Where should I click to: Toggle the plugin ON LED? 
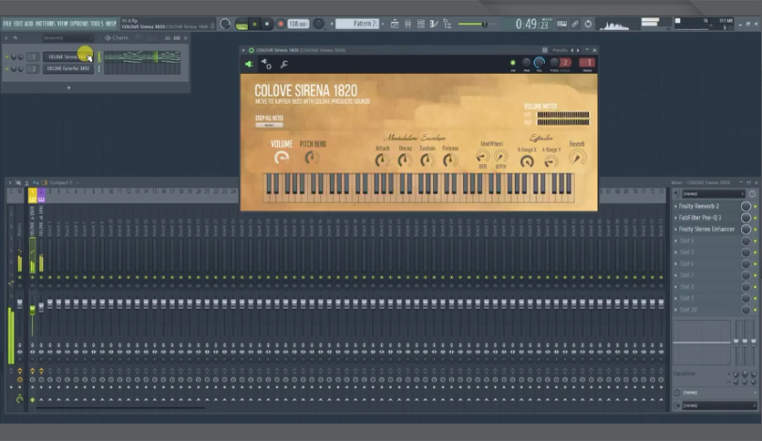coord(512,63)
